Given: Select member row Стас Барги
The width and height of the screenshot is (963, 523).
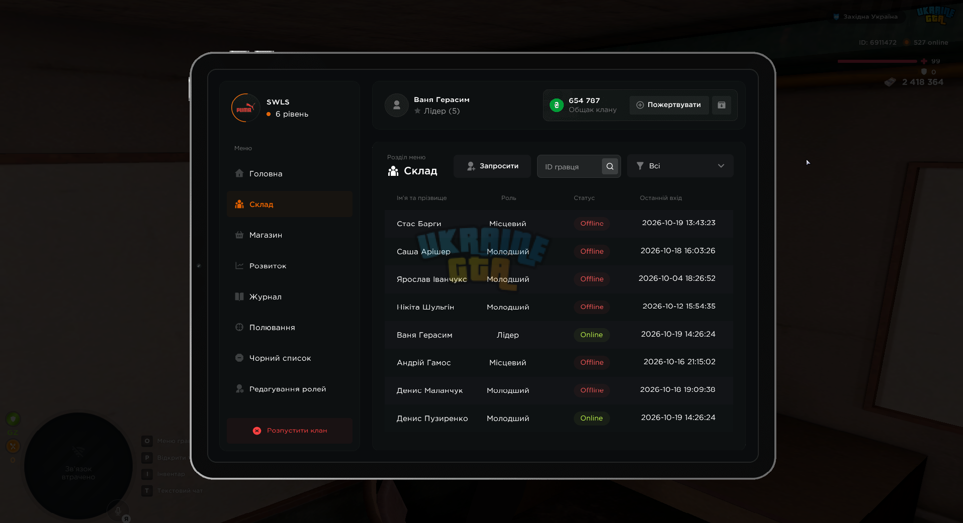Looking at the screenshot, I should (559, 224).
